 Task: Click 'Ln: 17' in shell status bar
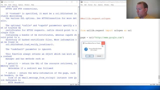click(72, 84)
